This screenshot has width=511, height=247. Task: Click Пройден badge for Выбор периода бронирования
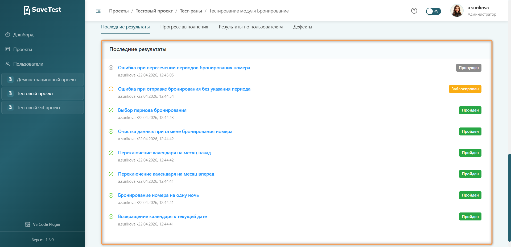470,110
